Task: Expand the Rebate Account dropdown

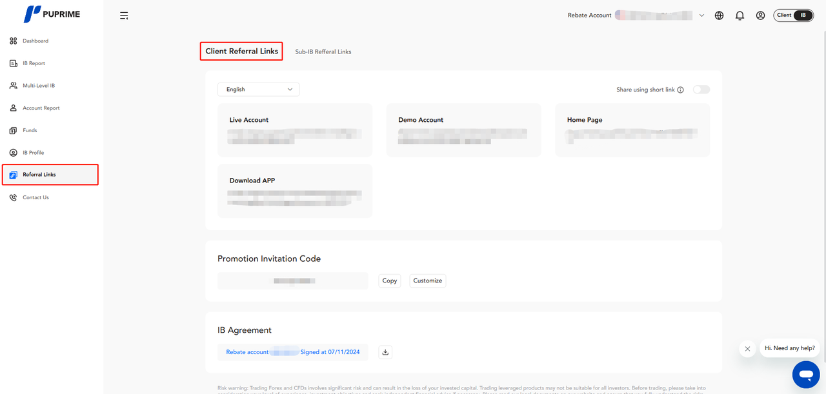Action: tap(701, 15)
